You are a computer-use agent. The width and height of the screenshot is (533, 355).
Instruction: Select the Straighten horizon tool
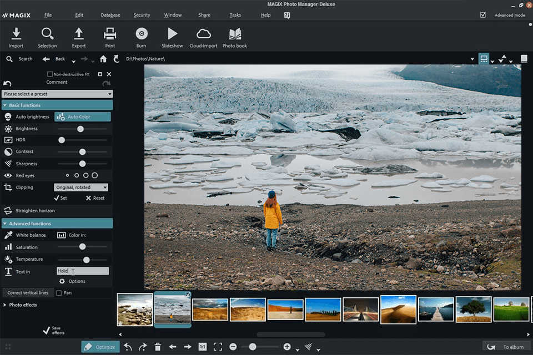click(x=35, y=211)
